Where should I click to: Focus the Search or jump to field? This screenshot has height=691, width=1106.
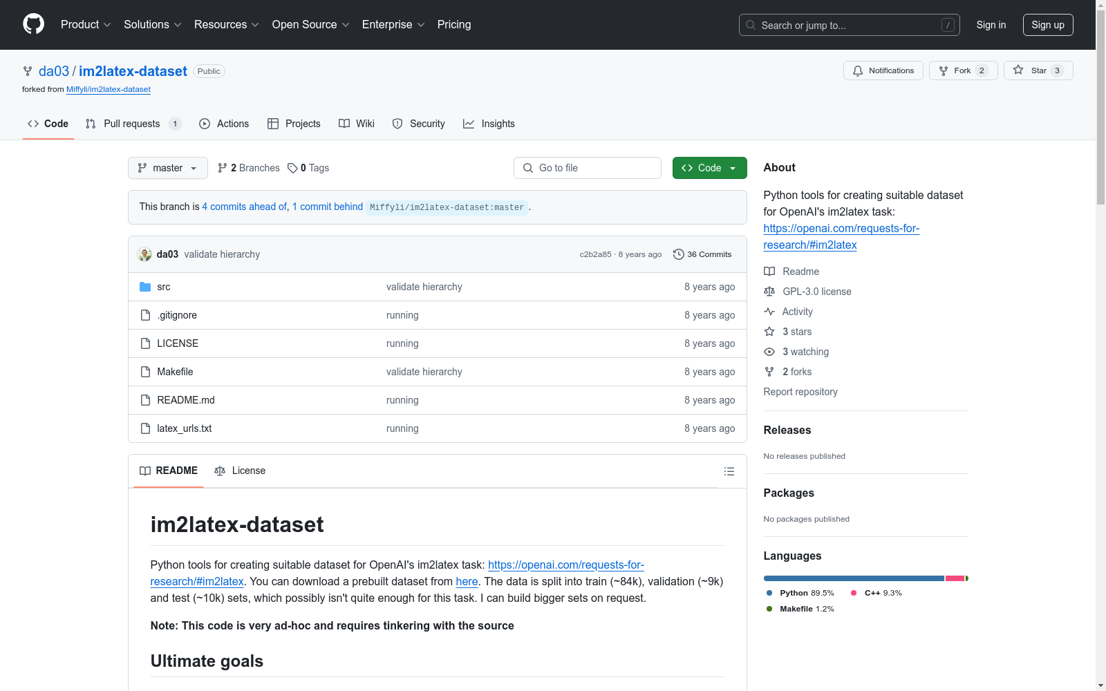(x=850, y=25)
